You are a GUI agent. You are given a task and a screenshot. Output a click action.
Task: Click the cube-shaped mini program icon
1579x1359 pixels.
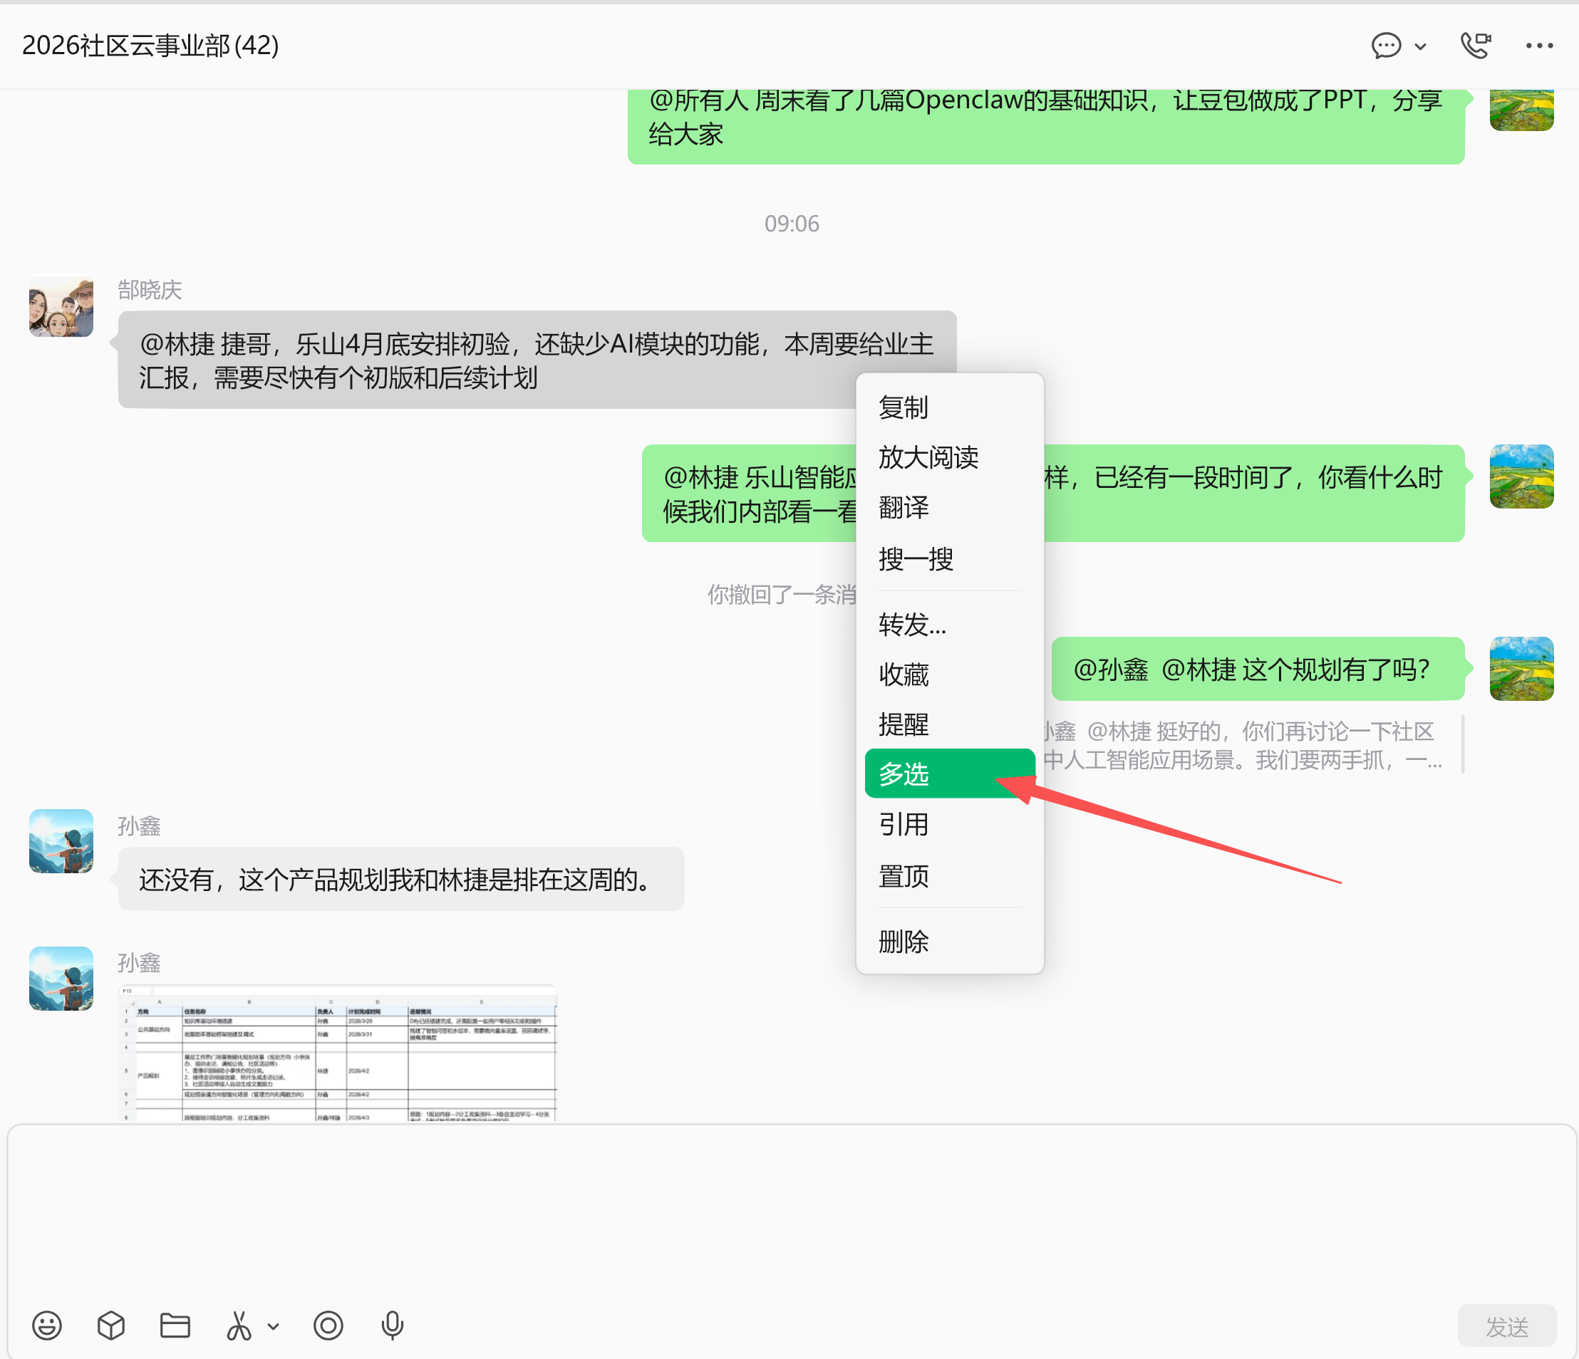[x=111, y=1326]
